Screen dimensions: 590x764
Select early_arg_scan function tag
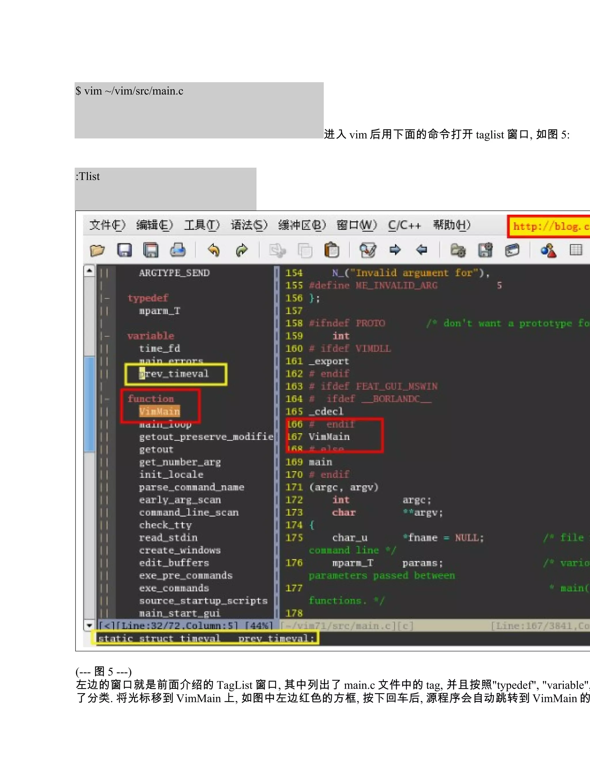(180, 500)
